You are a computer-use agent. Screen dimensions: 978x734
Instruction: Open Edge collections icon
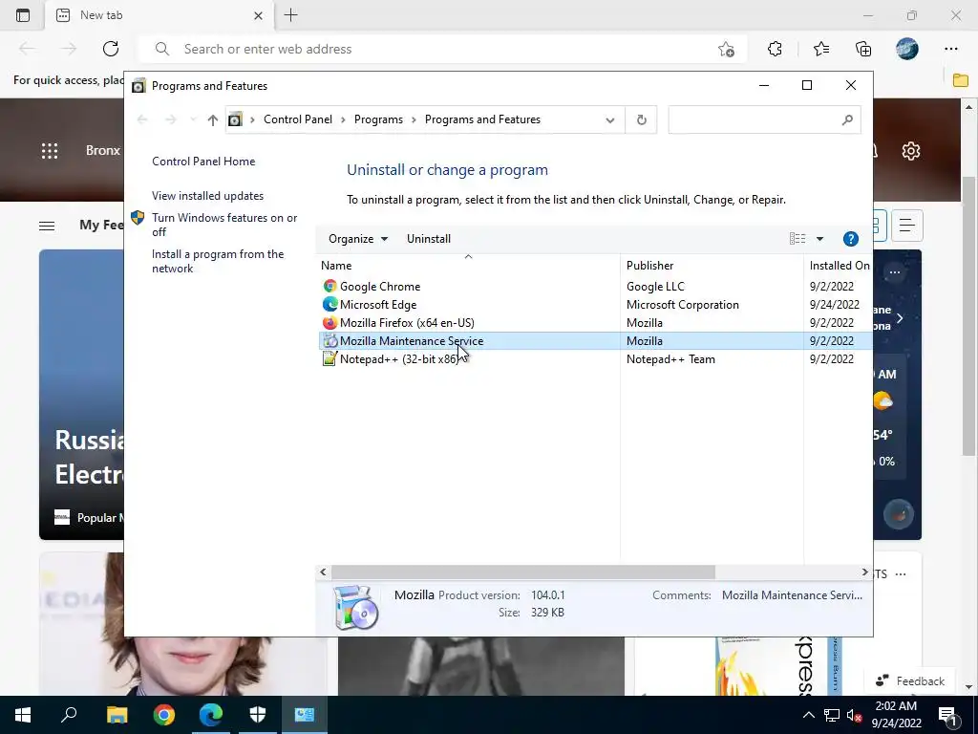pyautogui.click(x=863, y=49)
